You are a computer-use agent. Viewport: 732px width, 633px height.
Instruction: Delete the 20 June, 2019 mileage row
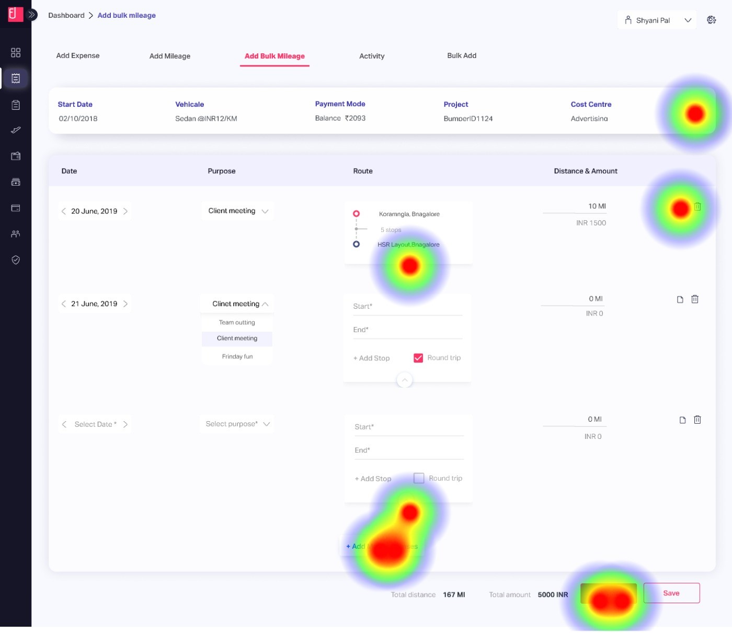[x=697, y=207]
